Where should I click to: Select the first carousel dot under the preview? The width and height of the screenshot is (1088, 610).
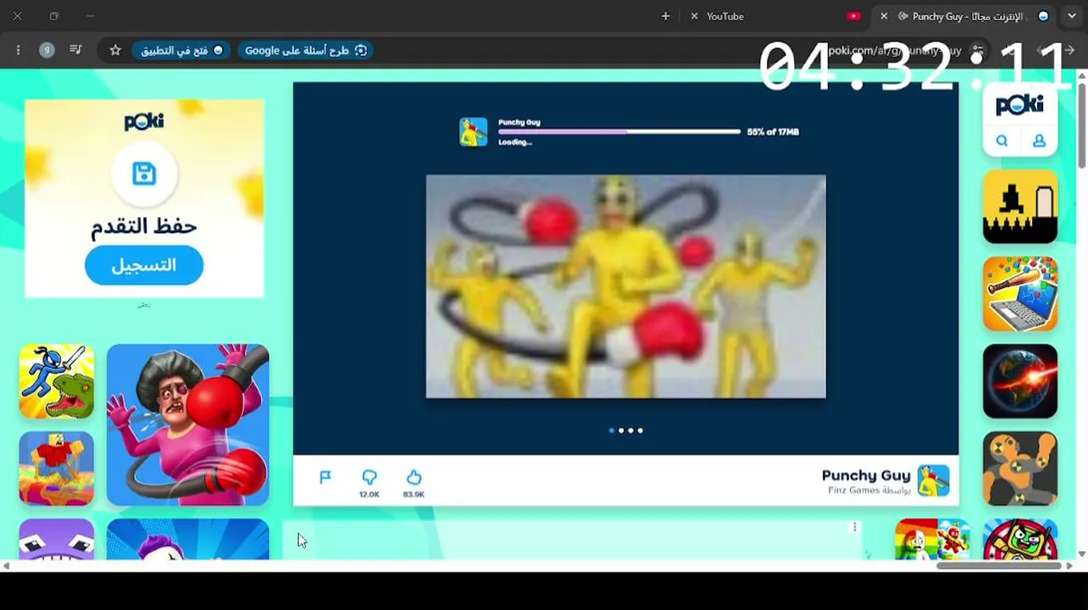(x=612, y=430)
